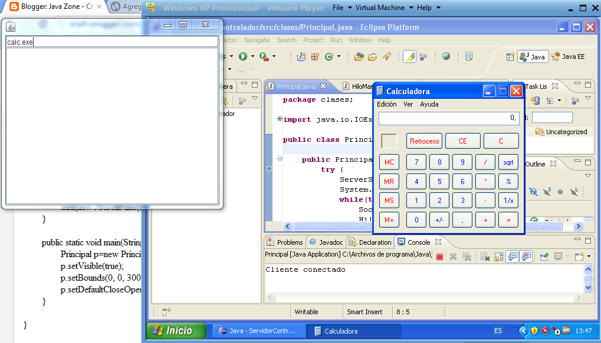Viewport: 601px width, 343px height.
Task: Click the calc.exe text input field
Action: pos(112,42)
